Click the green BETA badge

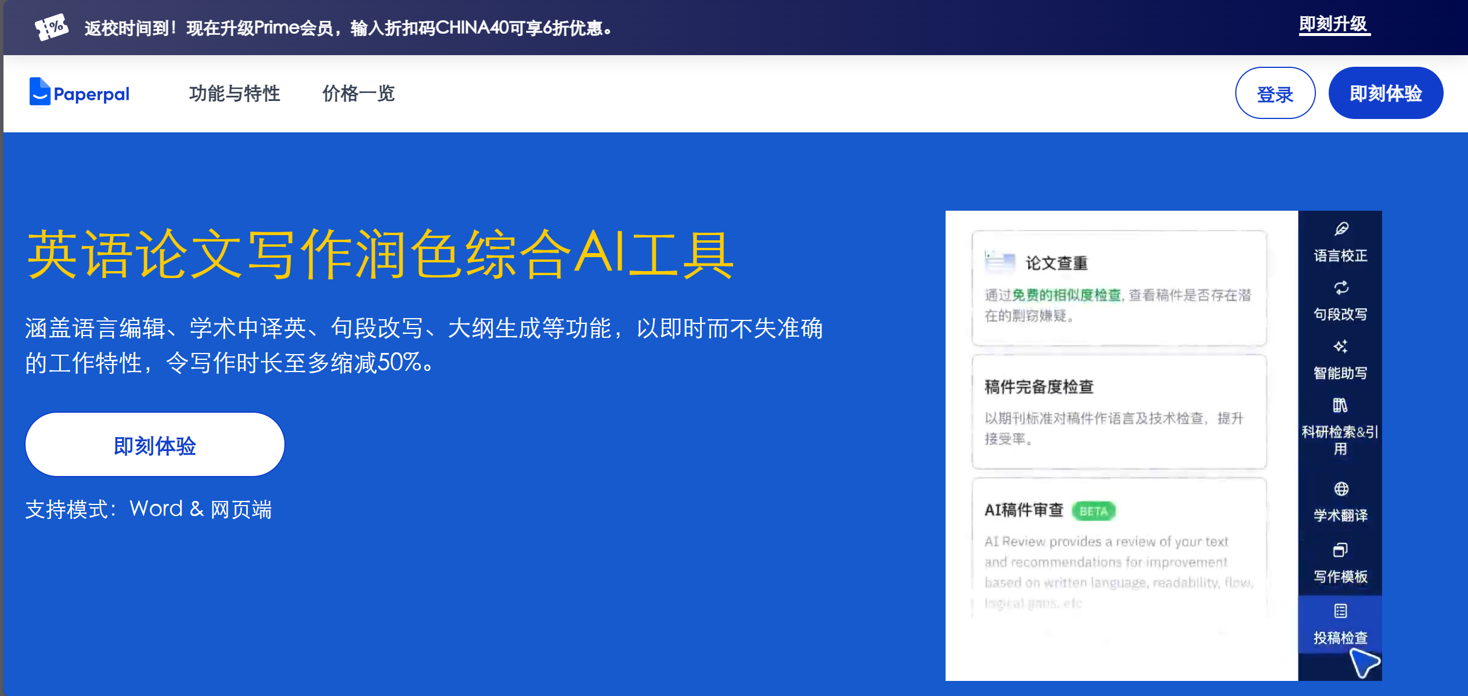click(1094, 511)
